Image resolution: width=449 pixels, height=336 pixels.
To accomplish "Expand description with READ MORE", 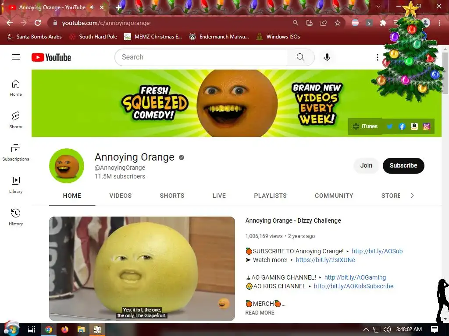I will (260, 312).
